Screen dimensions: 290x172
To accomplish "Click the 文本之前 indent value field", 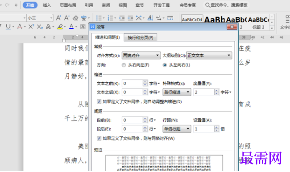I will coord(132,84).
